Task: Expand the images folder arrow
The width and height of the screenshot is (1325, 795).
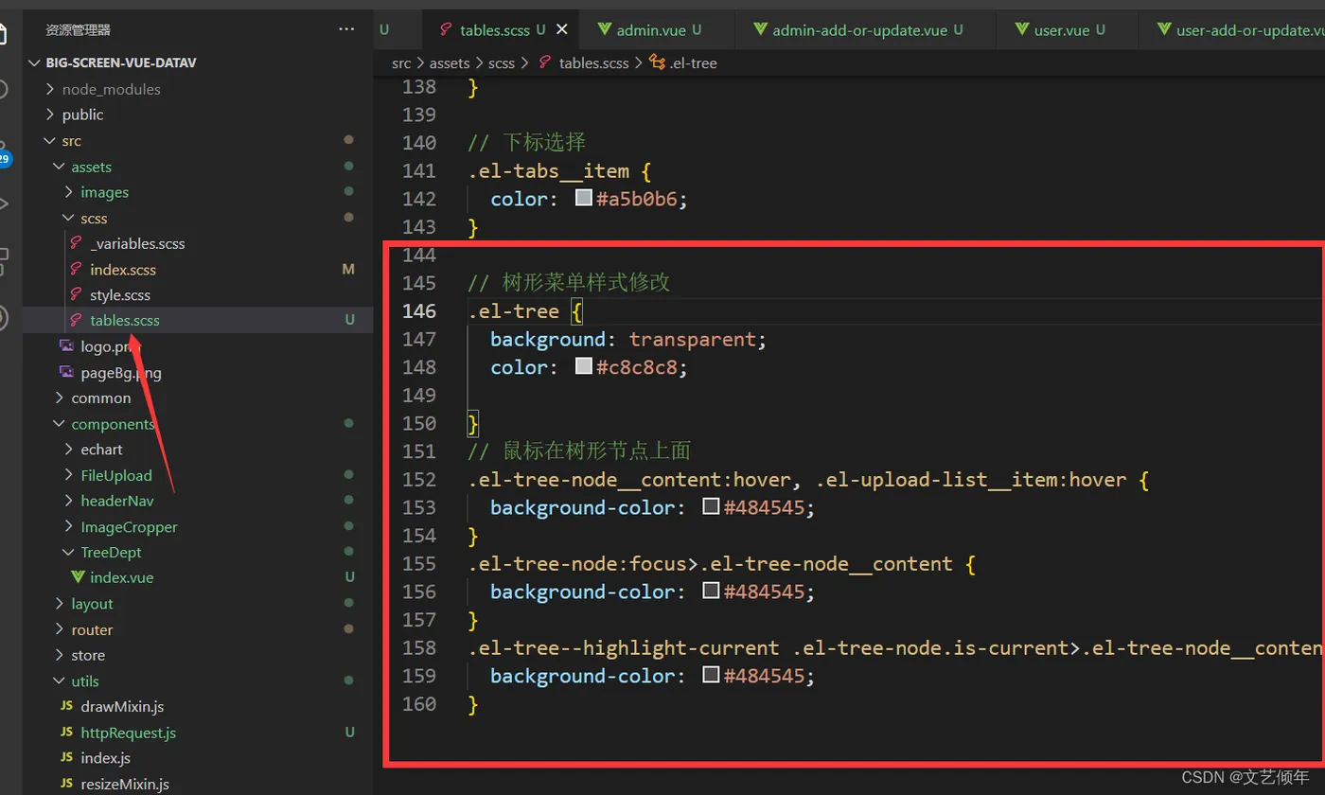Action: pyautogui.click(x=69, y=192)
